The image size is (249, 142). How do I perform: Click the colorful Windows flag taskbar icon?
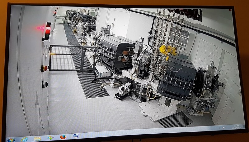50,138
